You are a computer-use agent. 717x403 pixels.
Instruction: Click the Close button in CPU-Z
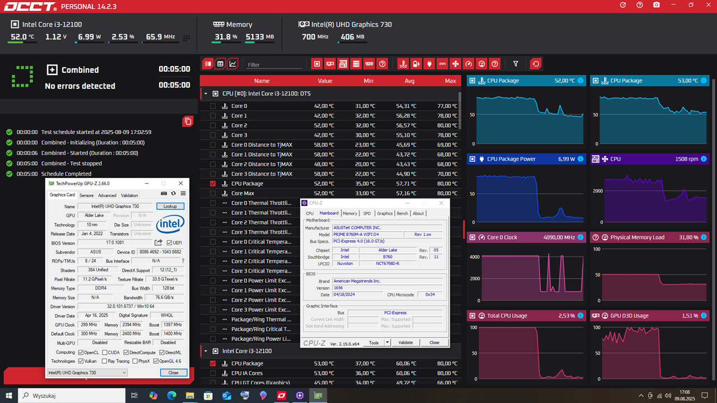pyautogui.click(x=434, y=343)
